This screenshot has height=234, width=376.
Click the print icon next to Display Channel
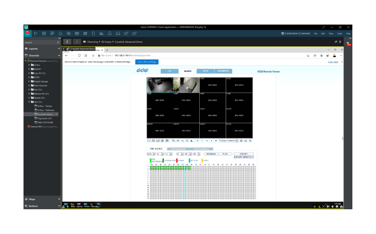tap(241, 141)
